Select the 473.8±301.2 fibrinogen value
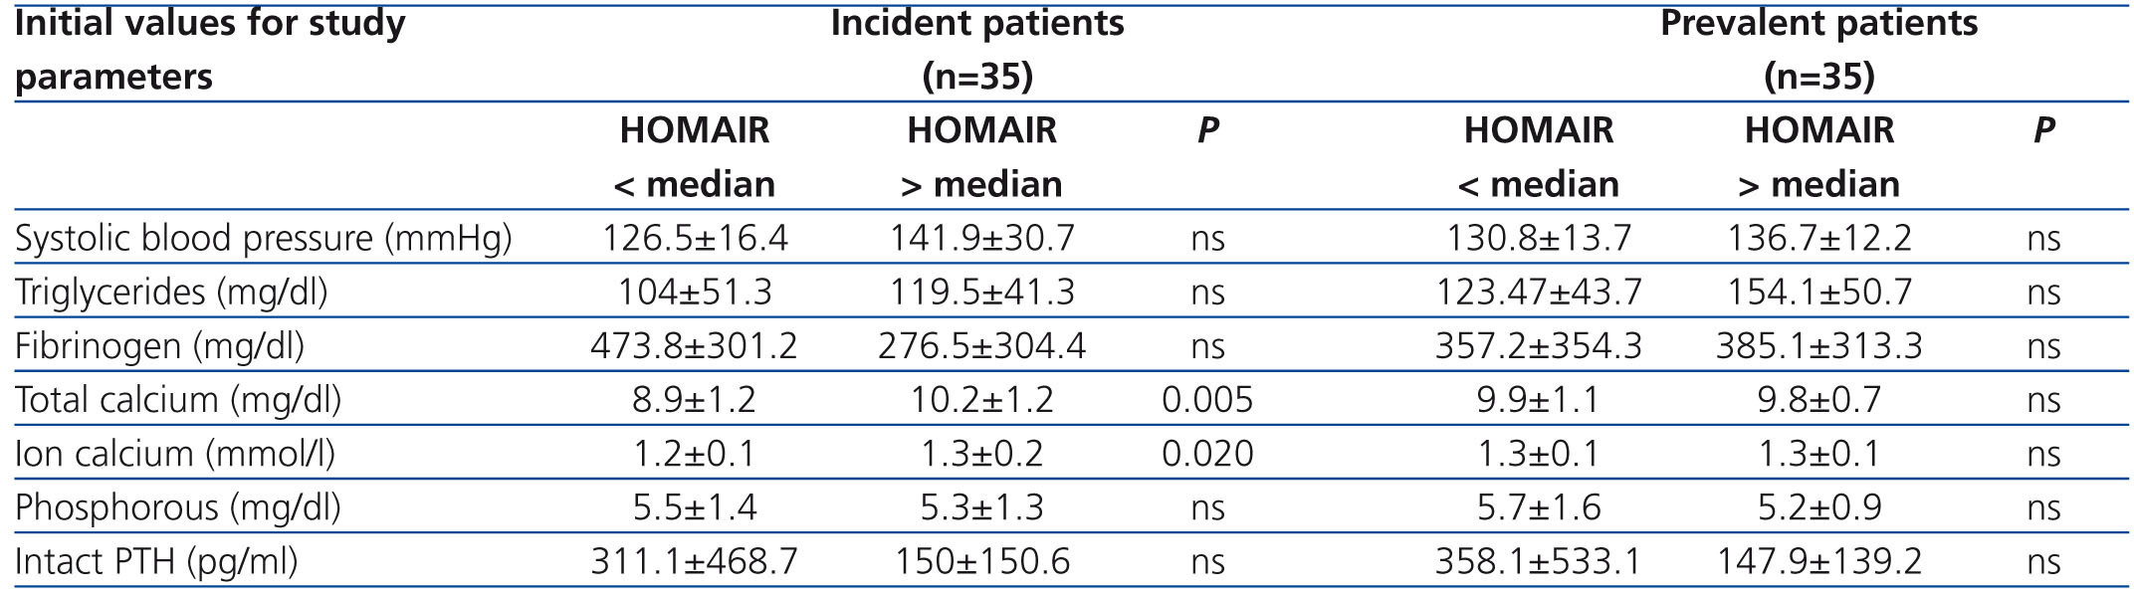Viewport: 2134px width, 598px height. click(x=694, y=345)
